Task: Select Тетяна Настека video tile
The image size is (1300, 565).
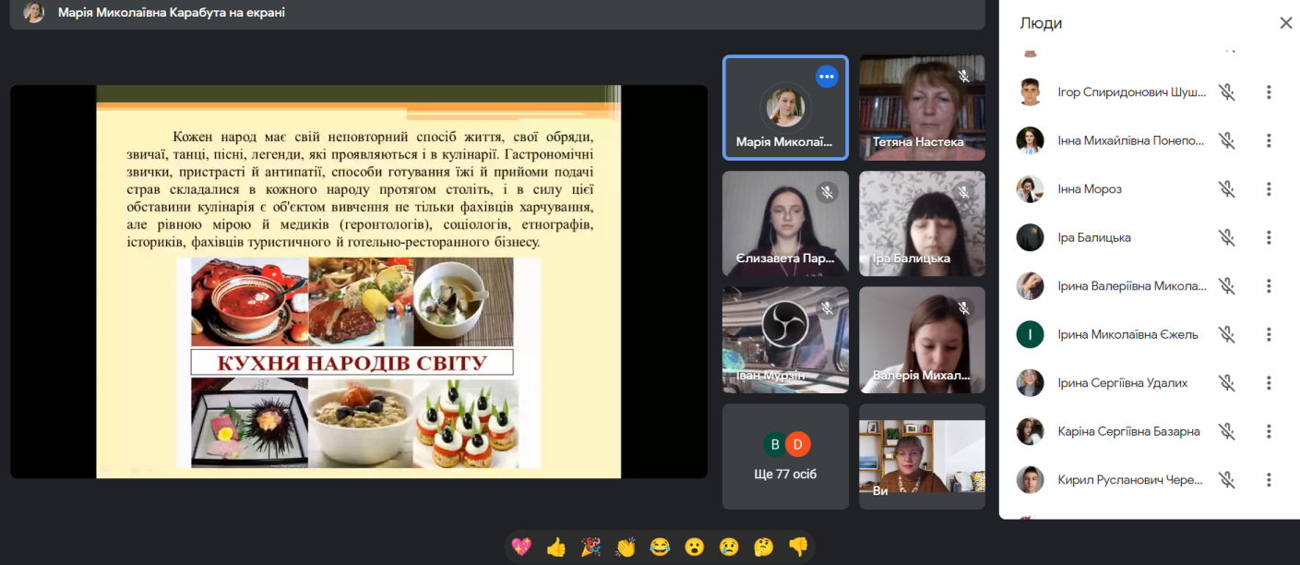Action: tap(922, 108)
